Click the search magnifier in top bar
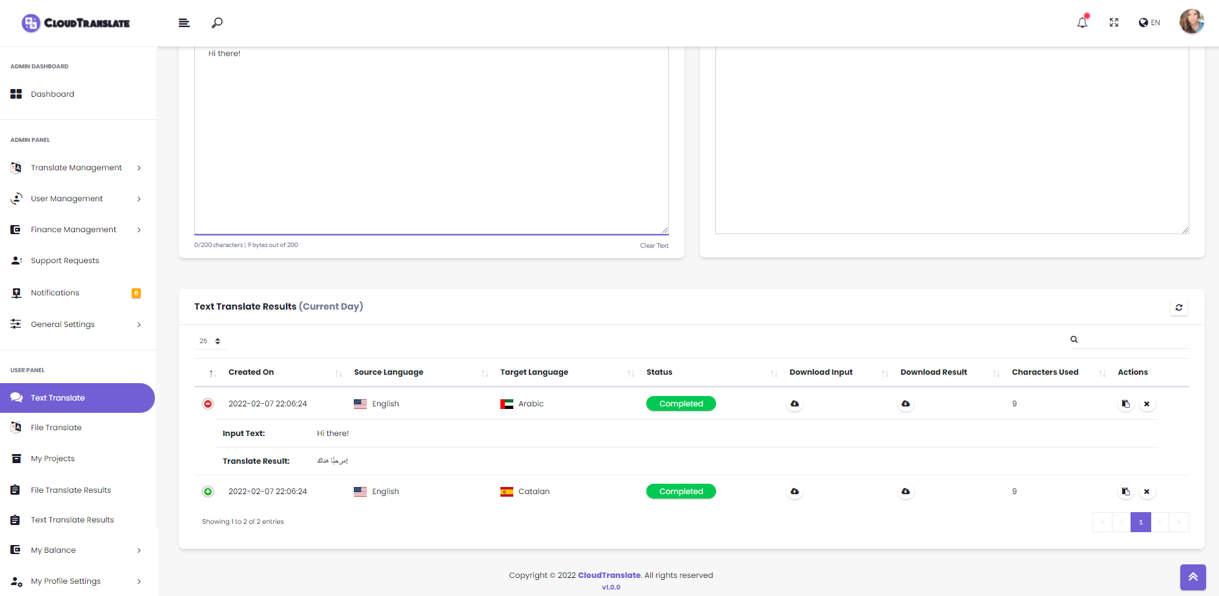1219x596 pixels. click(218, 23)
